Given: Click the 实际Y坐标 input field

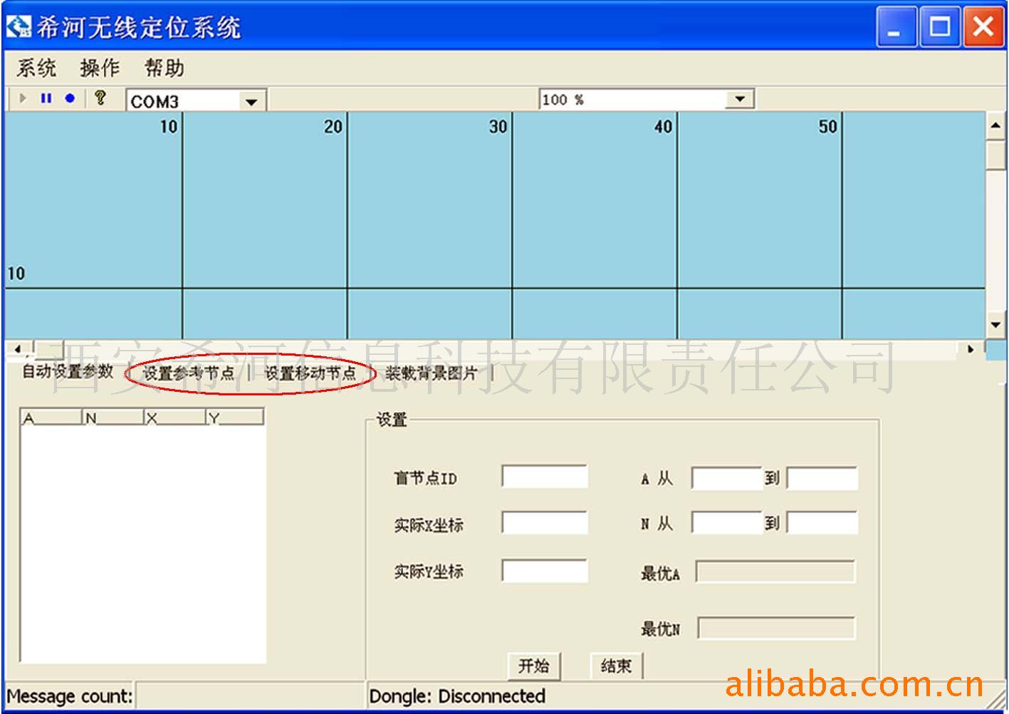Looking at the screenshot, I should [x=545, y=570].
